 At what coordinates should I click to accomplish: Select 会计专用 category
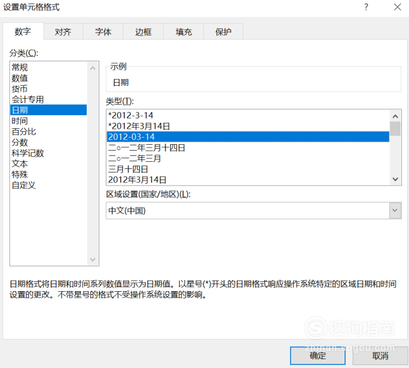[x=48, y=99]
